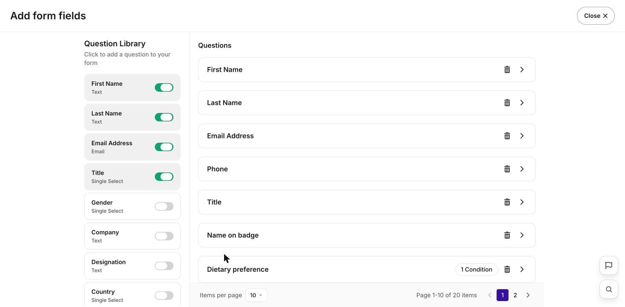Enable the Designation toggle
The height and width of the screenshot is (307, 625).
coord(164,266)
